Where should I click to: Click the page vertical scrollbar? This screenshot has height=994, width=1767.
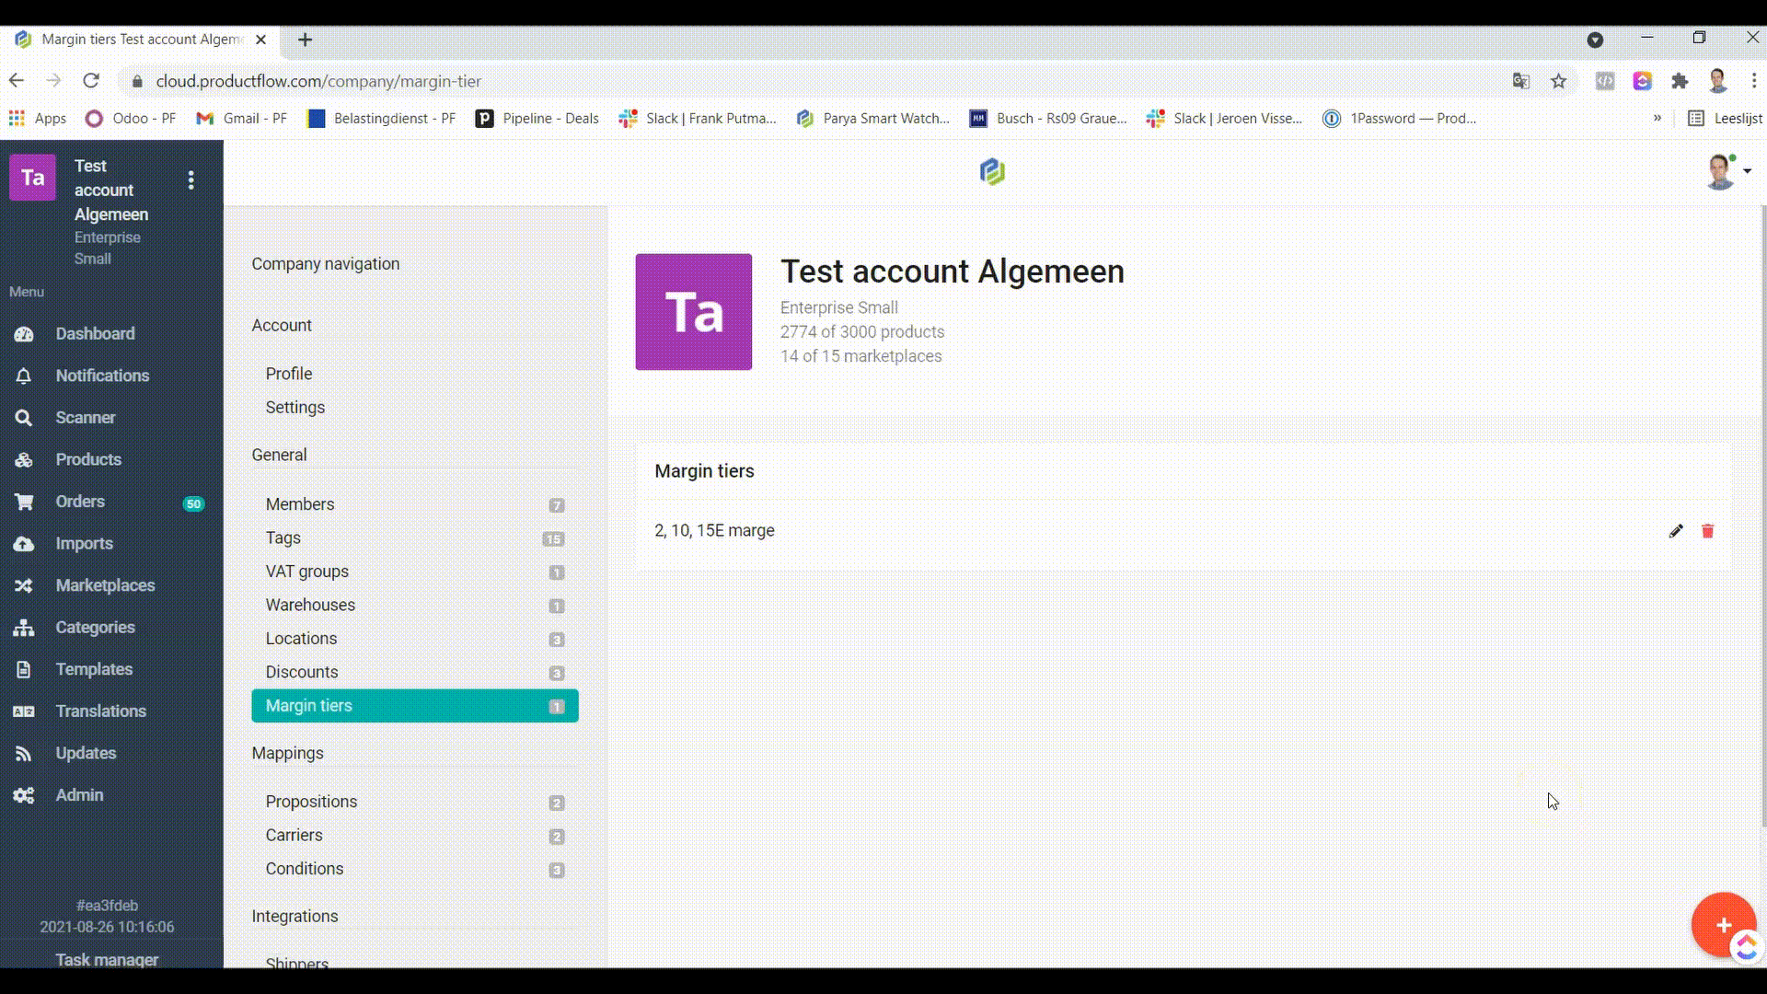(1762, 515)
